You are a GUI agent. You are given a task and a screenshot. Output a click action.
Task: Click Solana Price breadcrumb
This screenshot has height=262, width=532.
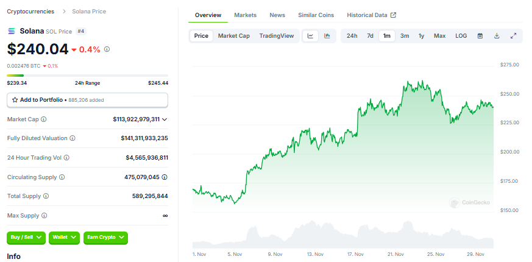(89, 11)
